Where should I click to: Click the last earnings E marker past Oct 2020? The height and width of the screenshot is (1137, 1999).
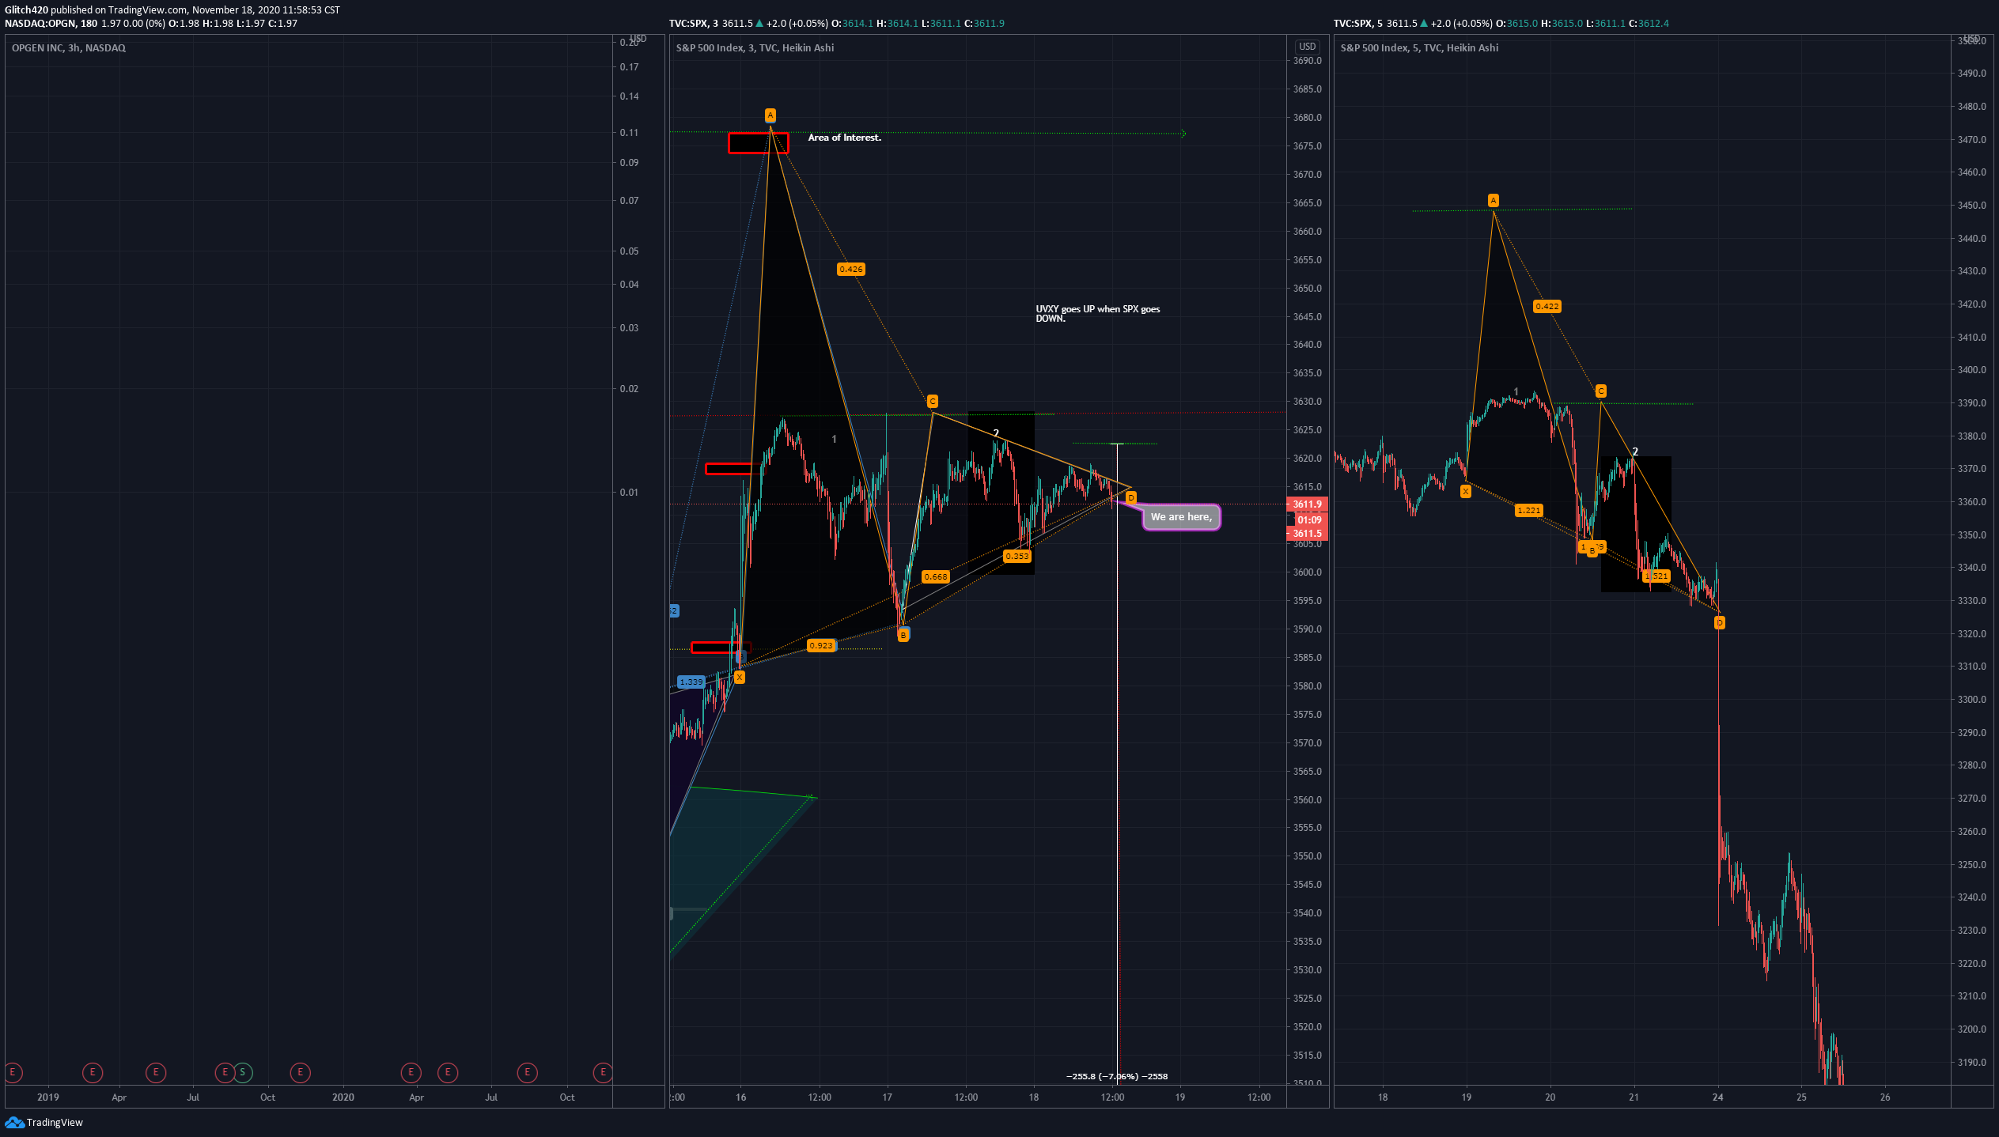[x=603, y=1072]
